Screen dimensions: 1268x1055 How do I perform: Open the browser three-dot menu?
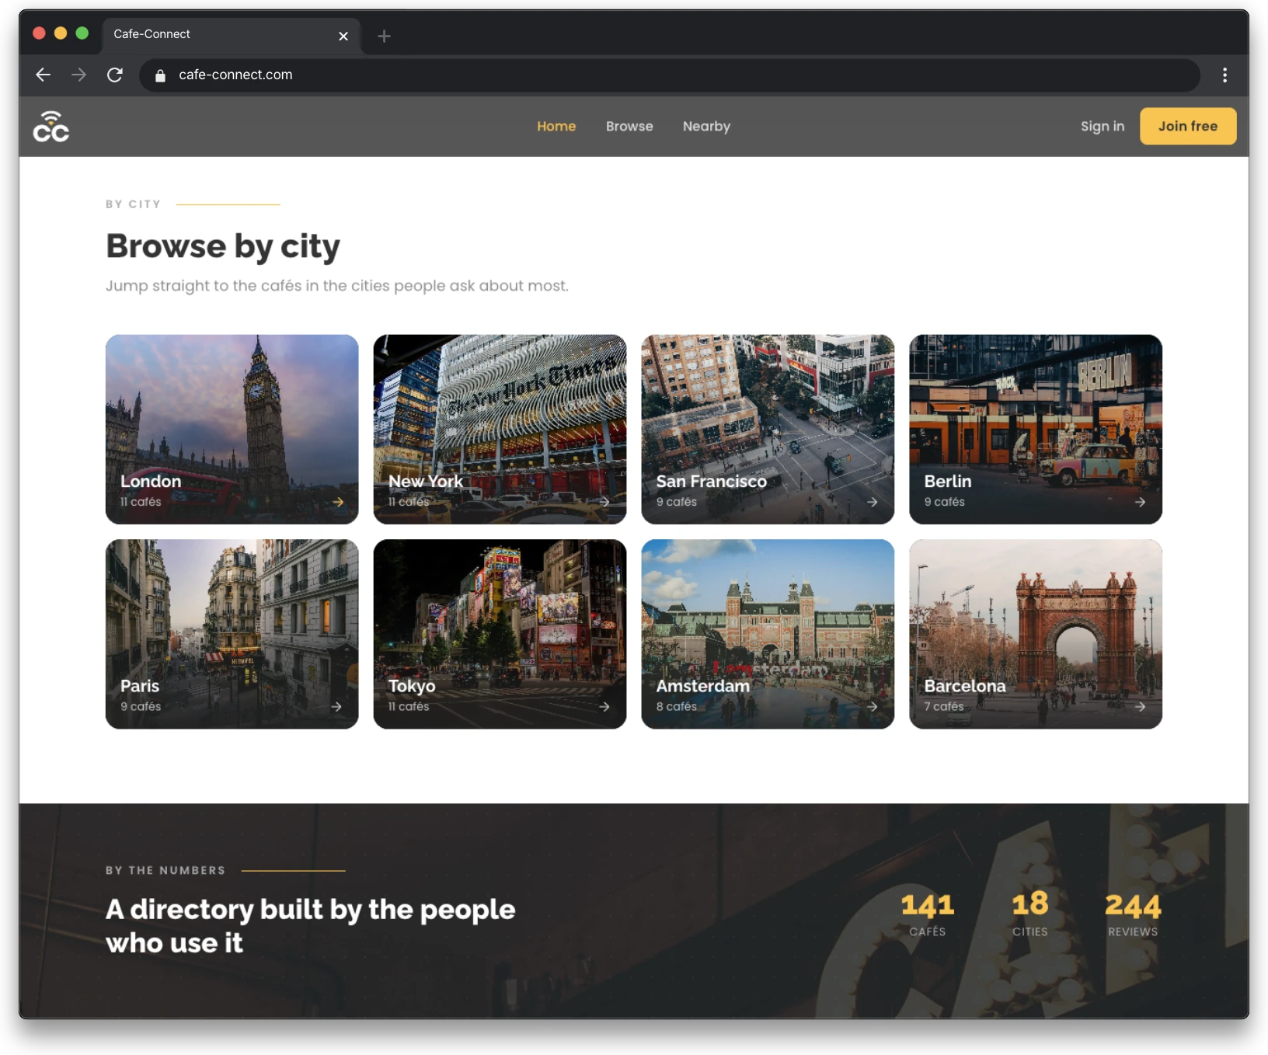pos(1224,75)
